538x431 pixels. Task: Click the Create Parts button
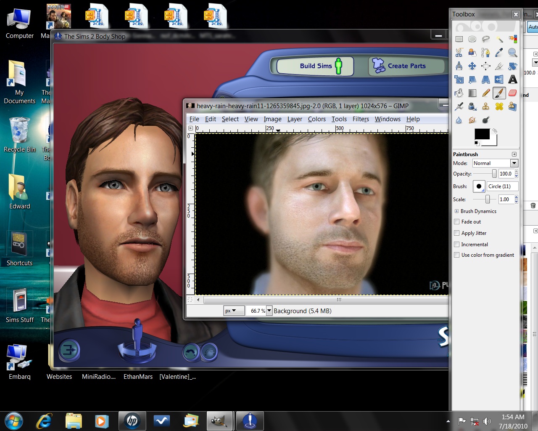pyautogui.click(x=406, y=66)
